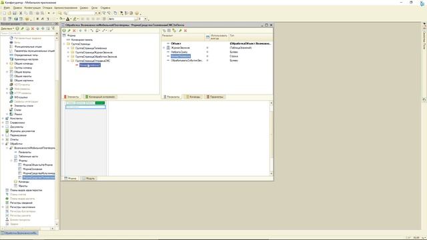Click the Обработка taskbar window button
This screenshot has width=427, height=240.
[19, 233]
